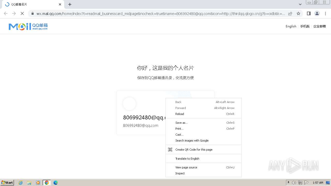Open the Chrome profile avatar icon
The height and width of the screenshot is (186, 331).
(317, 13)
